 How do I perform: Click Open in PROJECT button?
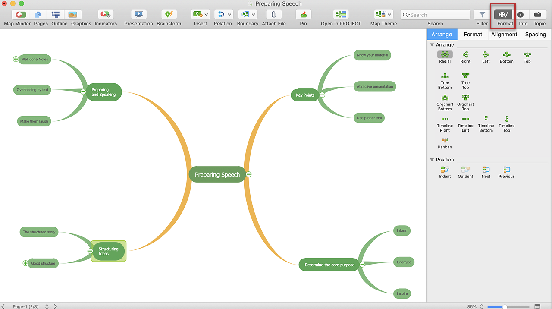coord(341,15)
